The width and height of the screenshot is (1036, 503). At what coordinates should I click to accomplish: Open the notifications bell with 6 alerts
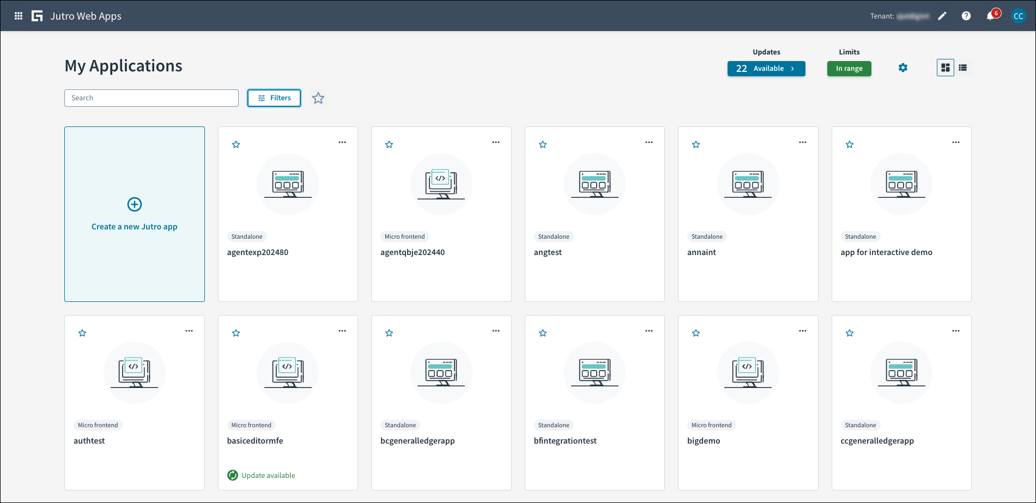[991, 16]
